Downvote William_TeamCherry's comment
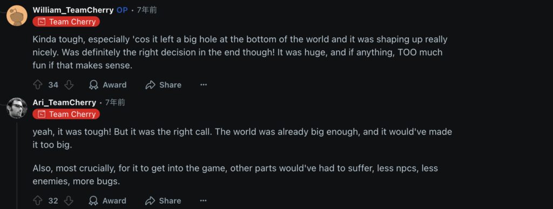This screenshot has height=209, width=553. click(x=69, y=85)
